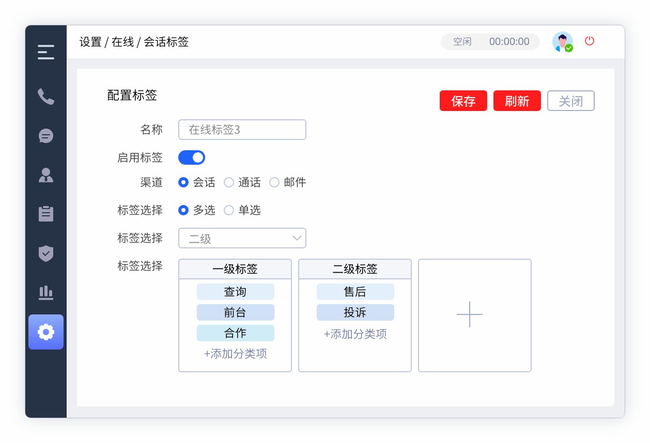The image size is (650, 443).
Task: Open the phone/call sidebar icon
Action: [45, 97]
